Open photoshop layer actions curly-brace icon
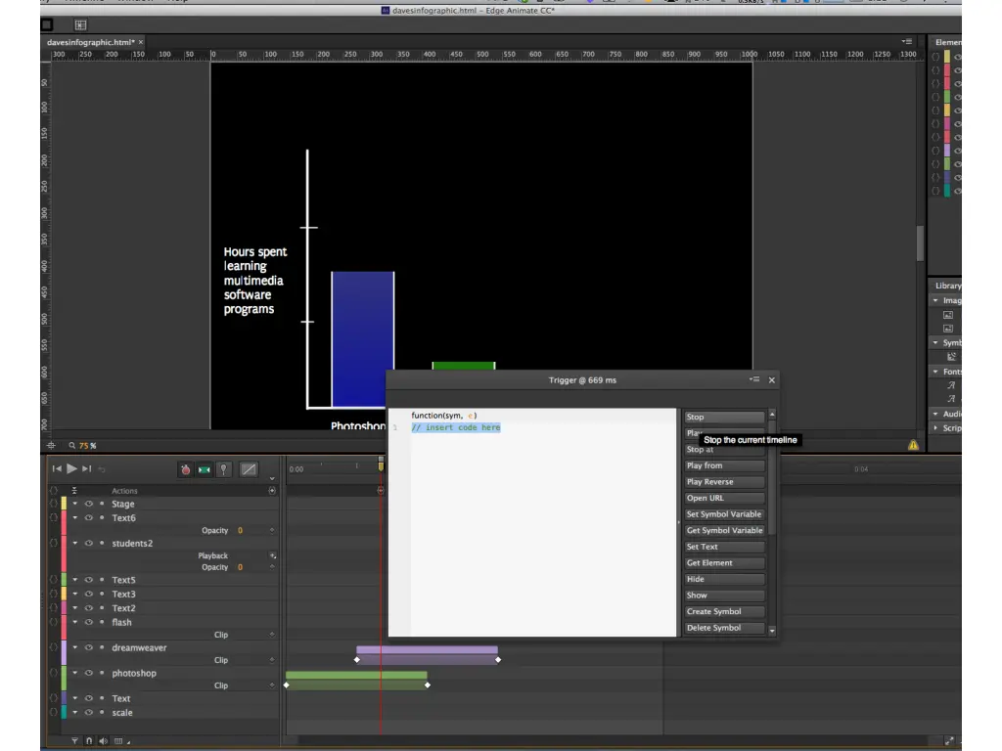Image resolution: width=1002 pixels, height=751 pixels. [x=54, y=673]
